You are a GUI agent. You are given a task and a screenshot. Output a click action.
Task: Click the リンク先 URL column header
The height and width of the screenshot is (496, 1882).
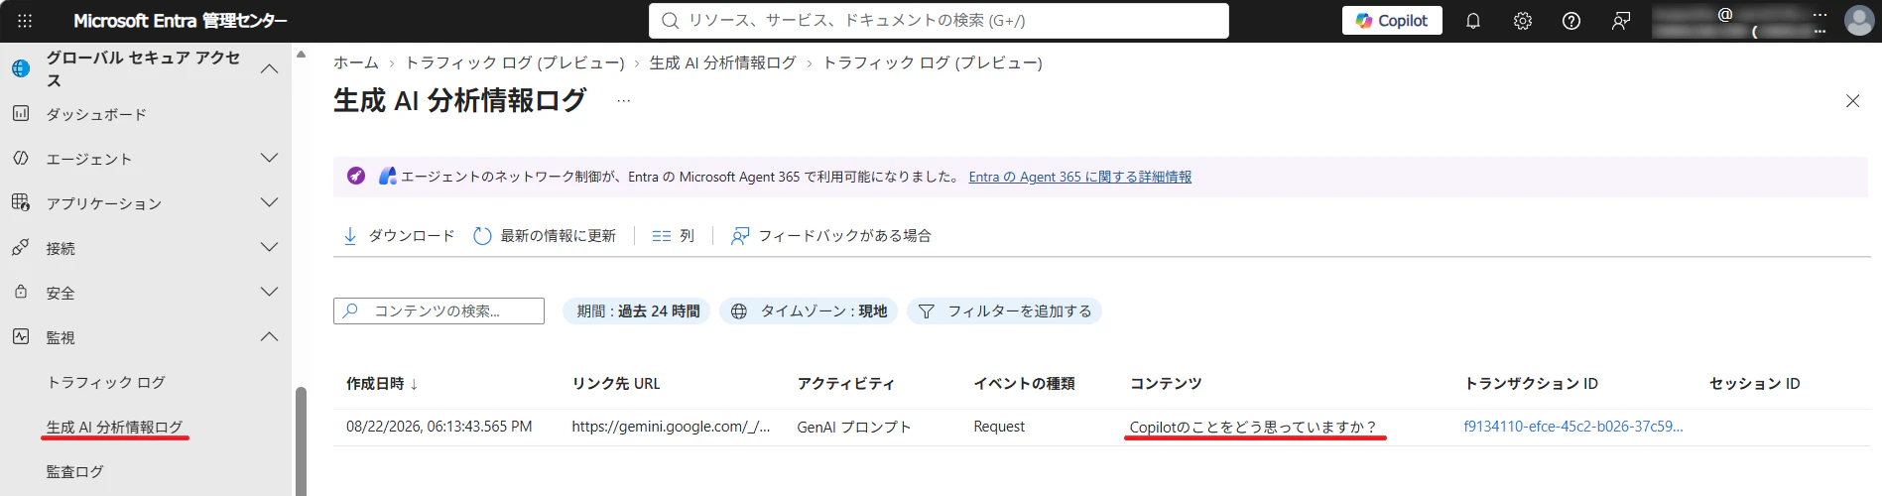pos(615,383)
